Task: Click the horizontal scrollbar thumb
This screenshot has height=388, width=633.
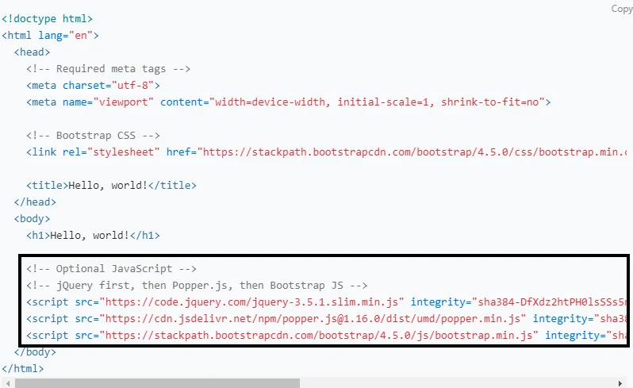Action: point(157,383)
